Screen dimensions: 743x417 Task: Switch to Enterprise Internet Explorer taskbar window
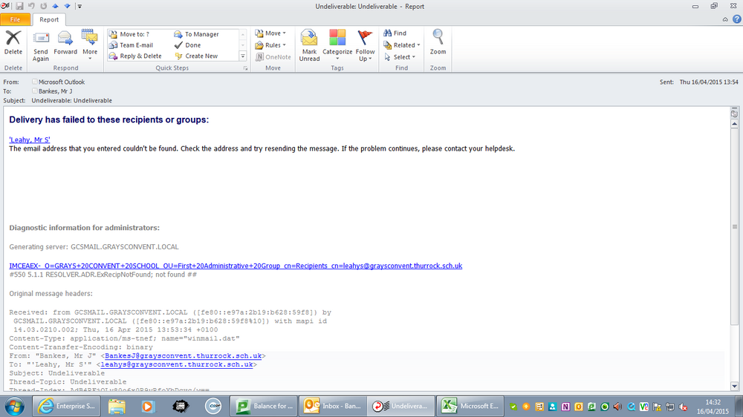[x=66, y=406]
